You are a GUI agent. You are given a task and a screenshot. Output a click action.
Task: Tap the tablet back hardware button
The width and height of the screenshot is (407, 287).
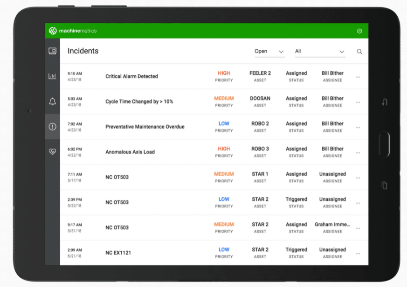385,102
